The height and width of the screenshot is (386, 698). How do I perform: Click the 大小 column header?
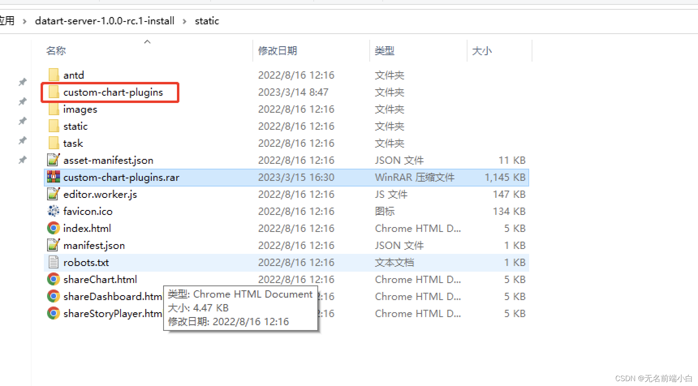tap(482, 50)
